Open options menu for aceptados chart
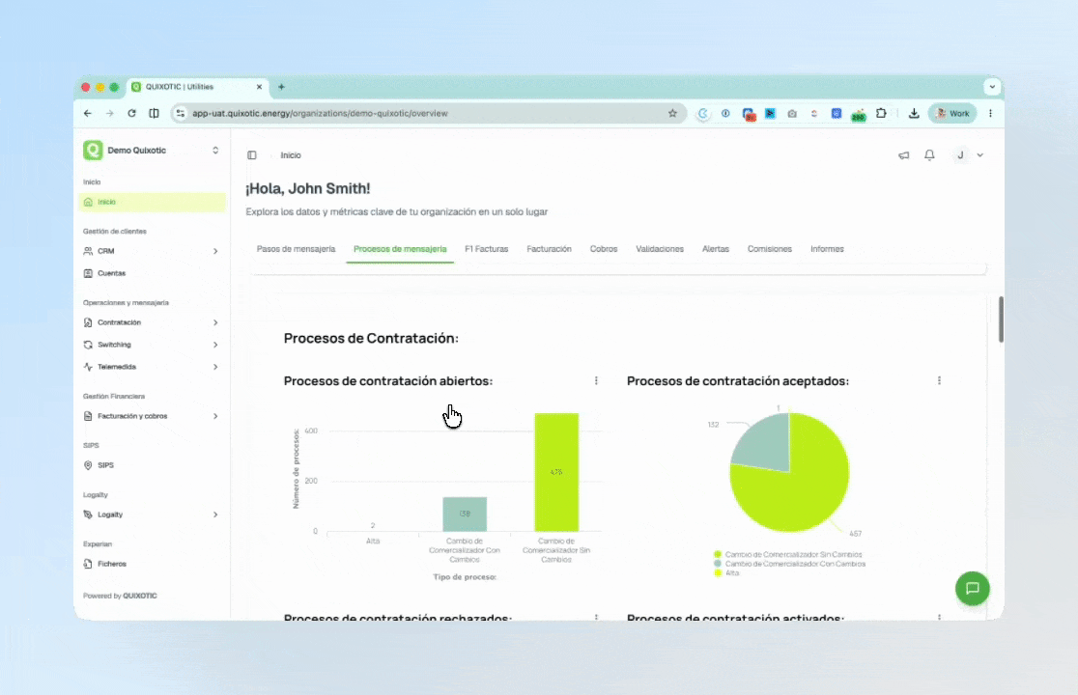 [x=939, y=381]
